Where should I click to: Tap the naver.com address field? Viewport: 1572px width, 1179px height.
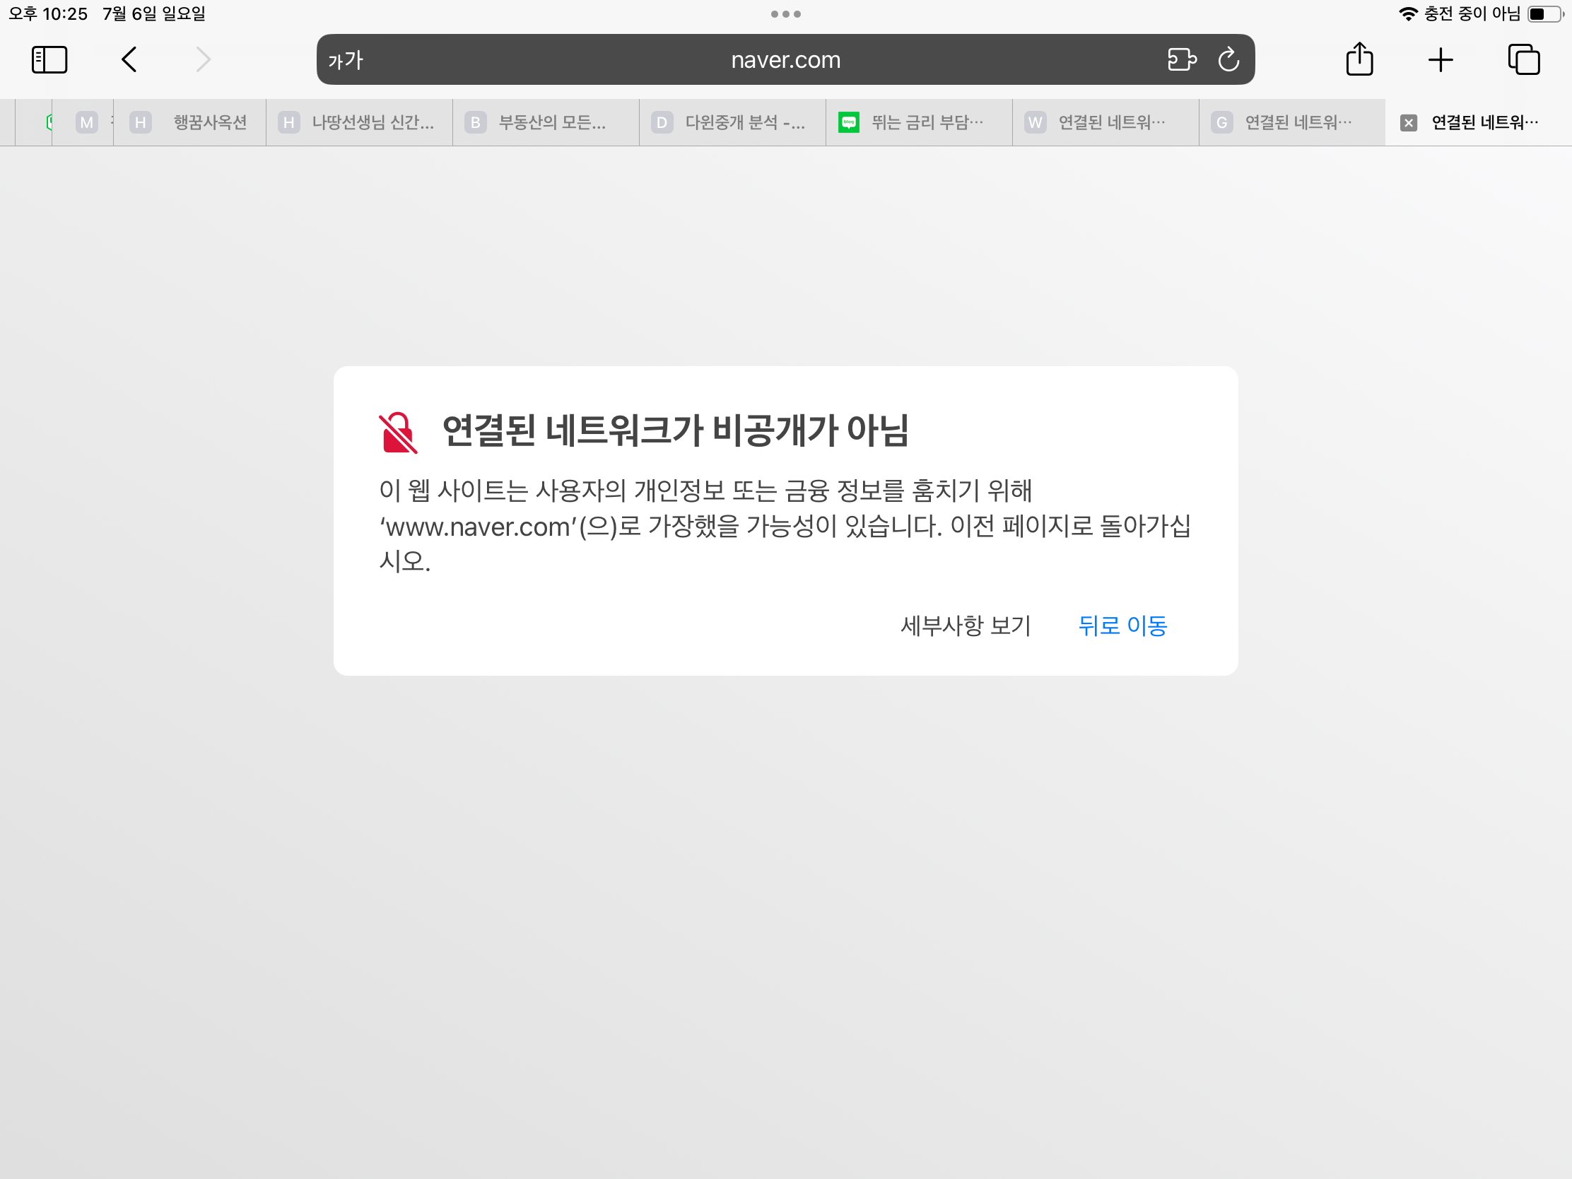coord(785,60)
